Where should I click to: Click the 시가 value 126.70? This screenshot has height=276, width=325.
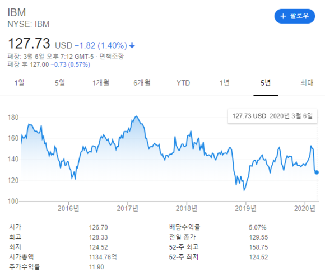coord(99,227)
